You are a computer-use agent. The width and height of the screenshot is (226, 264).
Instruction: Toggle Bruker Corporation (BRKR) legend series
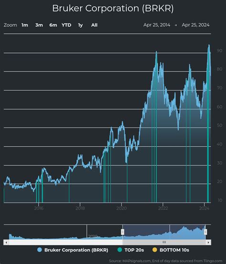(x=72, y=250)
